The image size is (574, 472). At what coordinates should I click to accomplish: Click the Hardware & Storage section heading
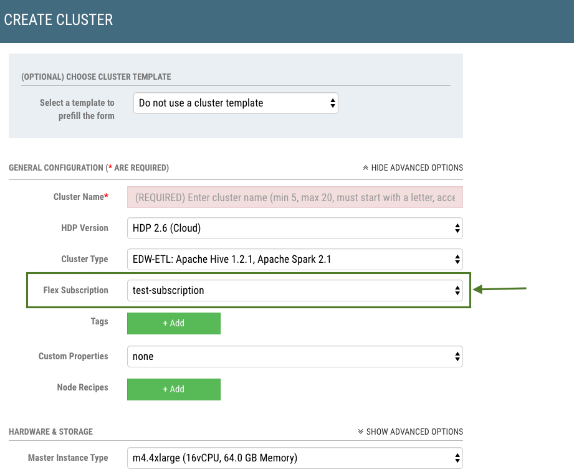50,432
